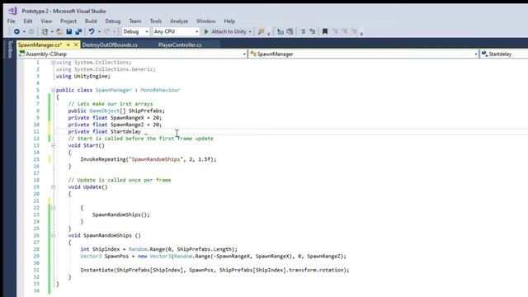This screenshot has width=528, height=297.
Task: Click the previous bookmark toolbar icon
Action: 335,31
